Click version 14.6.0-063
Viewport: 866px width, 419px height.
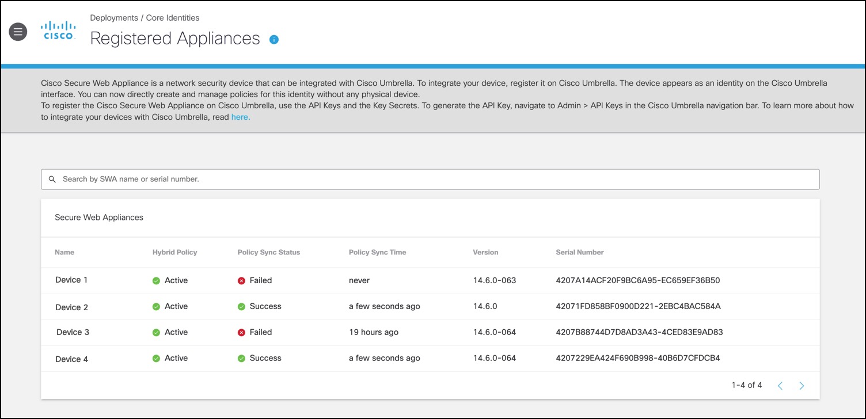495,280
